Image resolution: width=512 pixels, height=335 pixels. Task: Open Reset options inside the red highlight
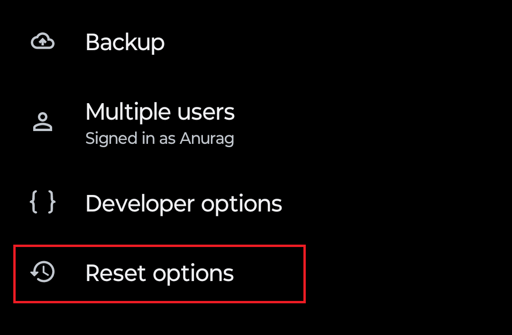[x=159, y=273]
